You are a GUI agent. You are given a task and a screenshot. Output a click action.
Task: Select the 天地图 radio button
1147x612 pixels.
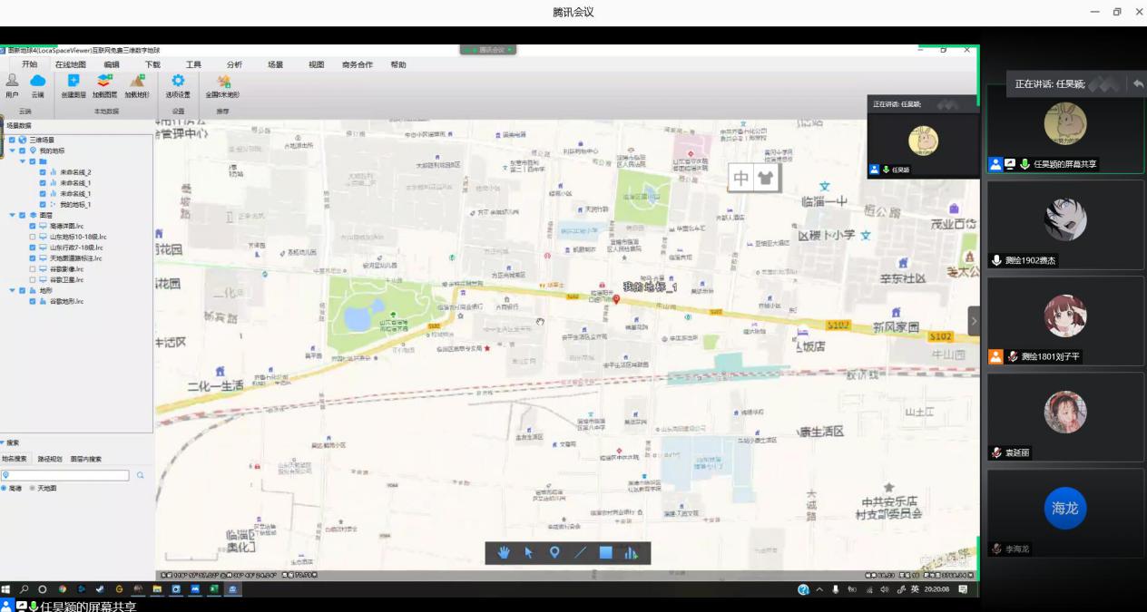coord(33,488)
